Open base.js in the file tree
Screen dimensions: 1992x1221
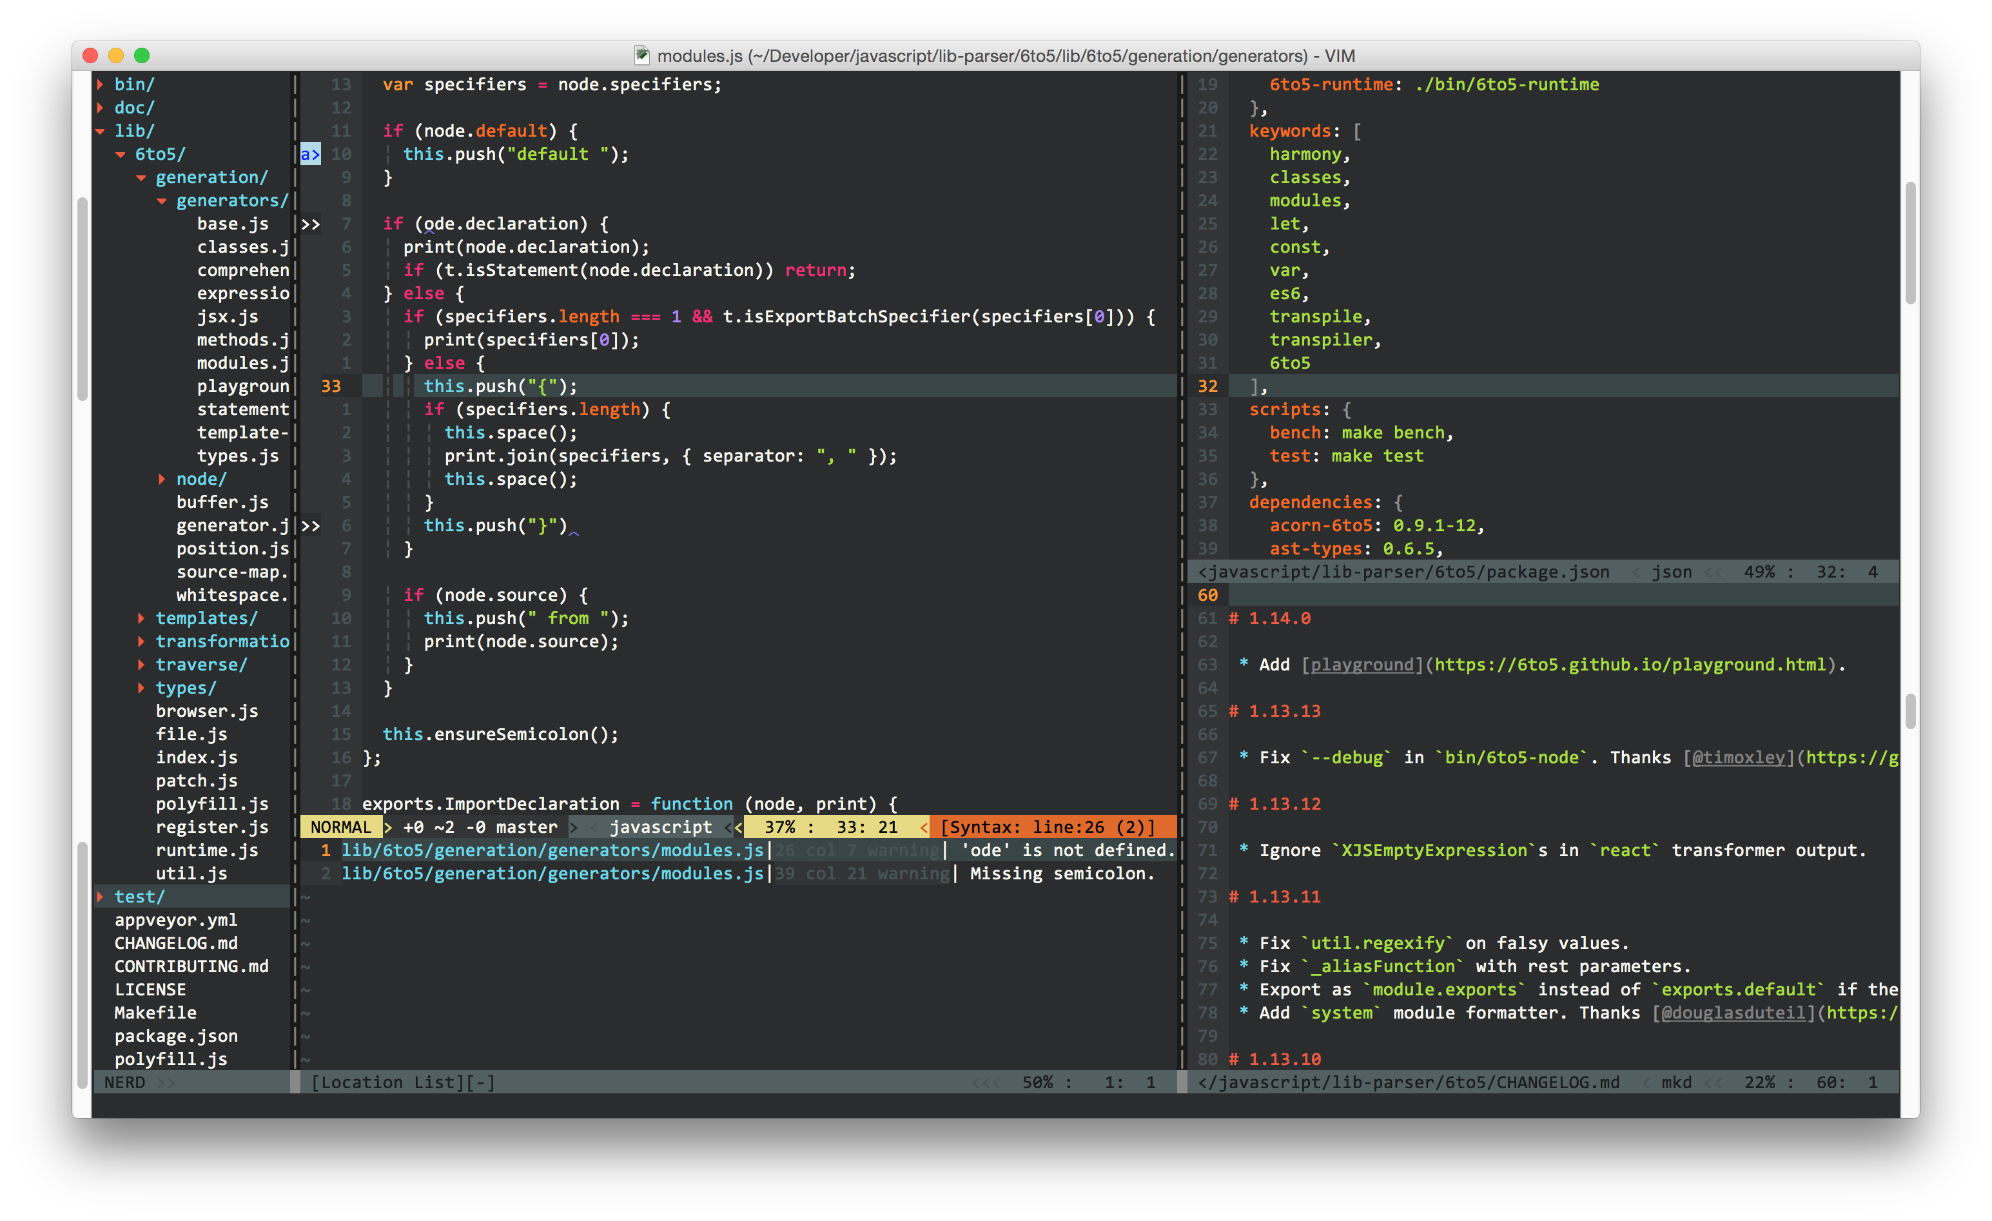233,224
